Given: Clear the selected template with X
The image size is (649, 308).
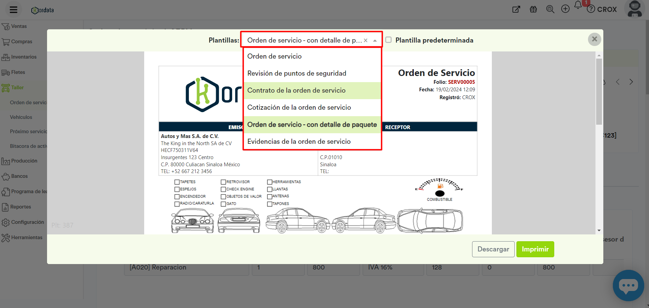Looking at the screenshot, I should tap(365, 41).
